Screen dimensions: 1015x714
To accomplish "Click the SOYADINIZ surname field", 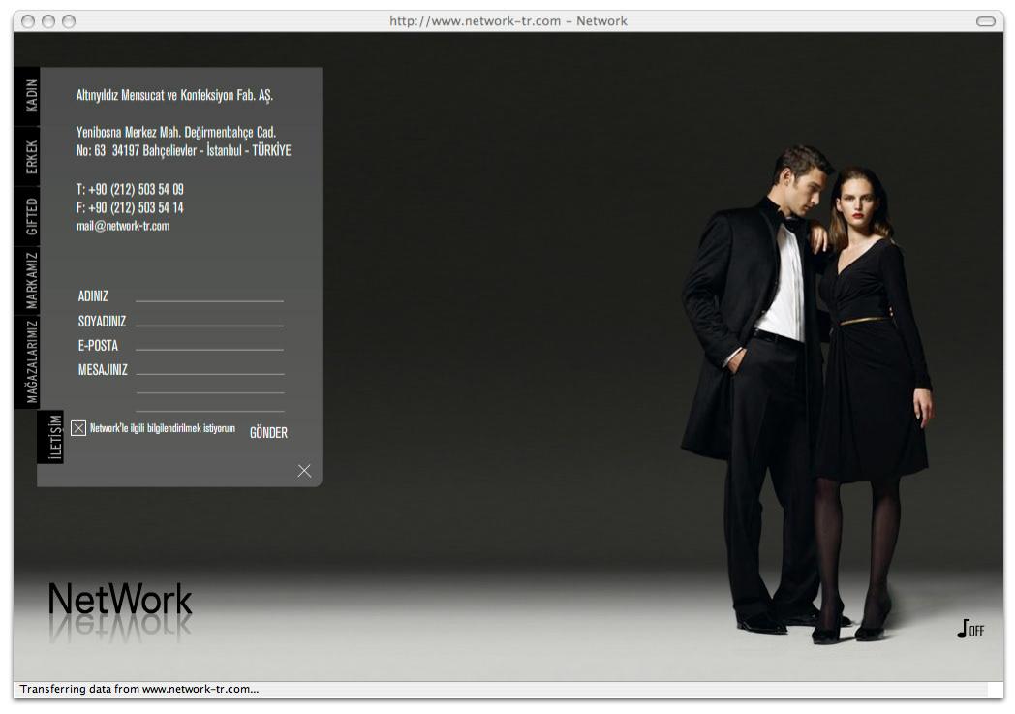I will [x=209, y=319].
